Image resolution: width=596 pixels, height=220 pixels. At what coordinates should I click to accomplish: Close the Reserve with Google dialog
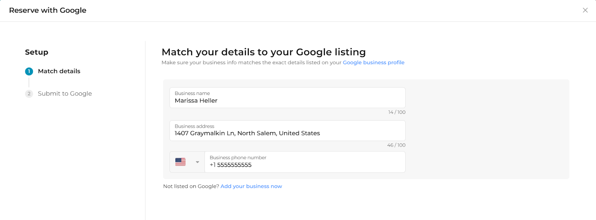click(x=585, y=10)
